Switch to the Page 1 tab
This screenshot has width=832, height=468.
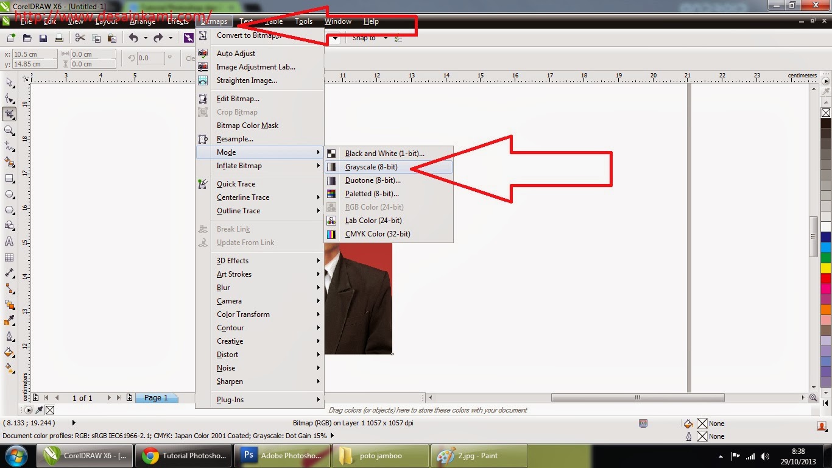click(x=156, y=398)
